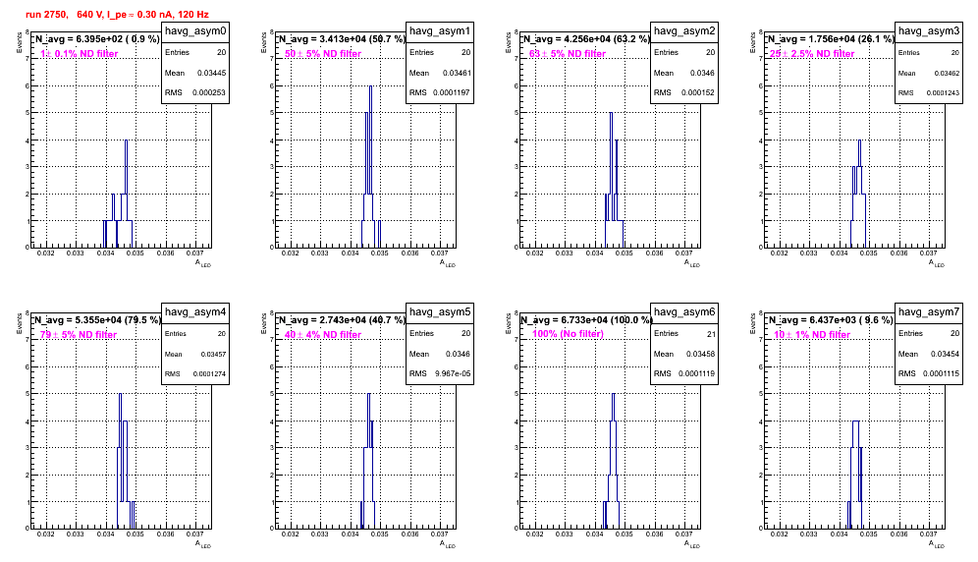978x562 pixels.
Task: Click the RMS value 0.000152
Action: coord(698,93)
